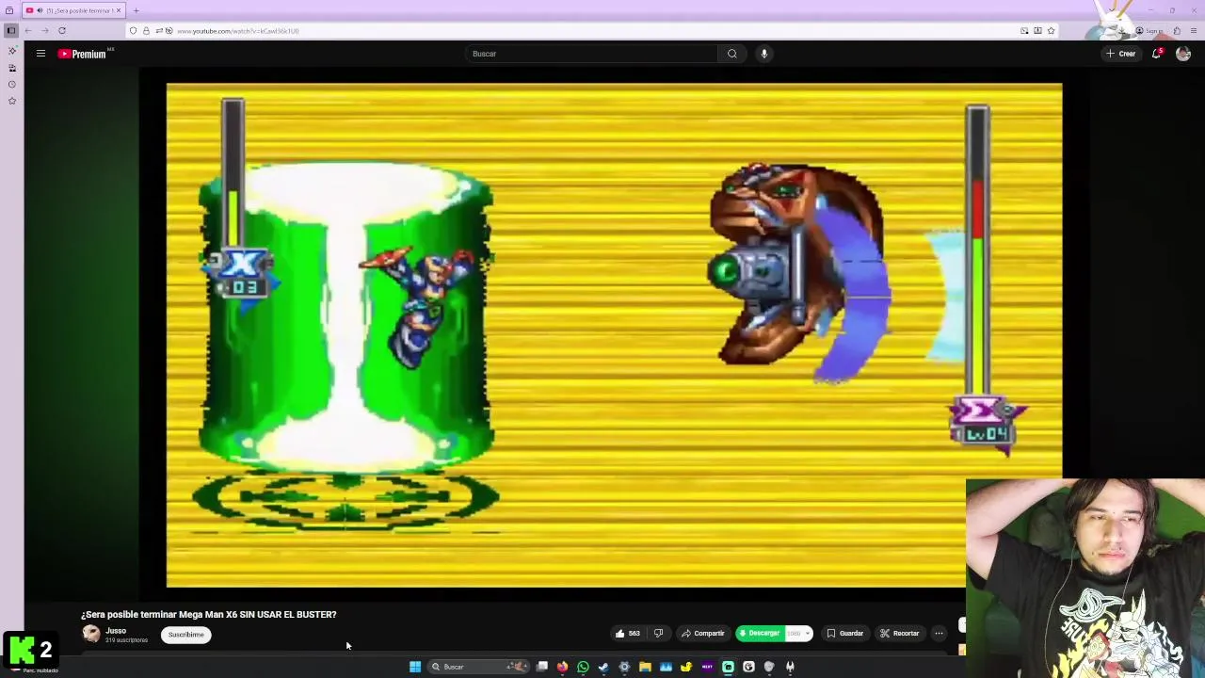Start voice search with the microphone
Image resolution: width=1205 pixels, height=678 pixels.
[x=763, y=54]
